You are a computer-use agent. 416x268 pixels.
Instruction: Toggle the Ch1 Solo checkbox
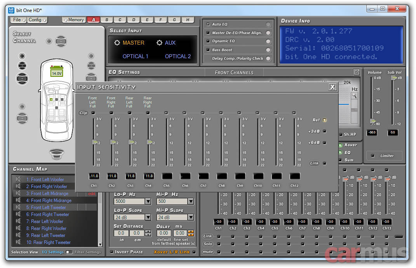click(219, 244)
